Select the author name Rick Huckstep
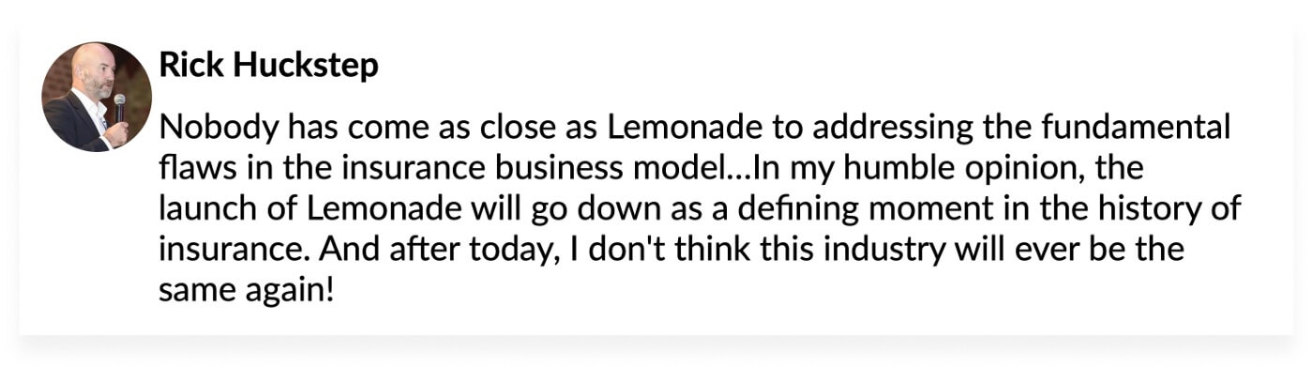The width and height of the screenshot is (1313, 366). pyautogui.click(x=269, y=66)
